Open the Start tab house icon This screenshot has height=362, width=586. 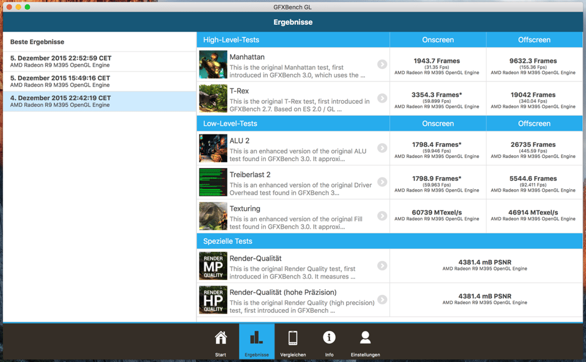(220, 337)
